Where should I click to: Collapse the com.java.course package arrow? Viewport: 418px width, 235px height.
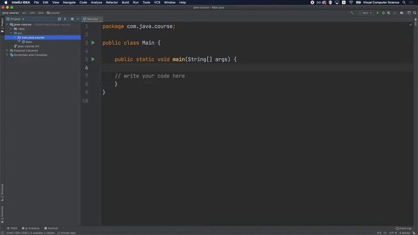tap(15, 38)
